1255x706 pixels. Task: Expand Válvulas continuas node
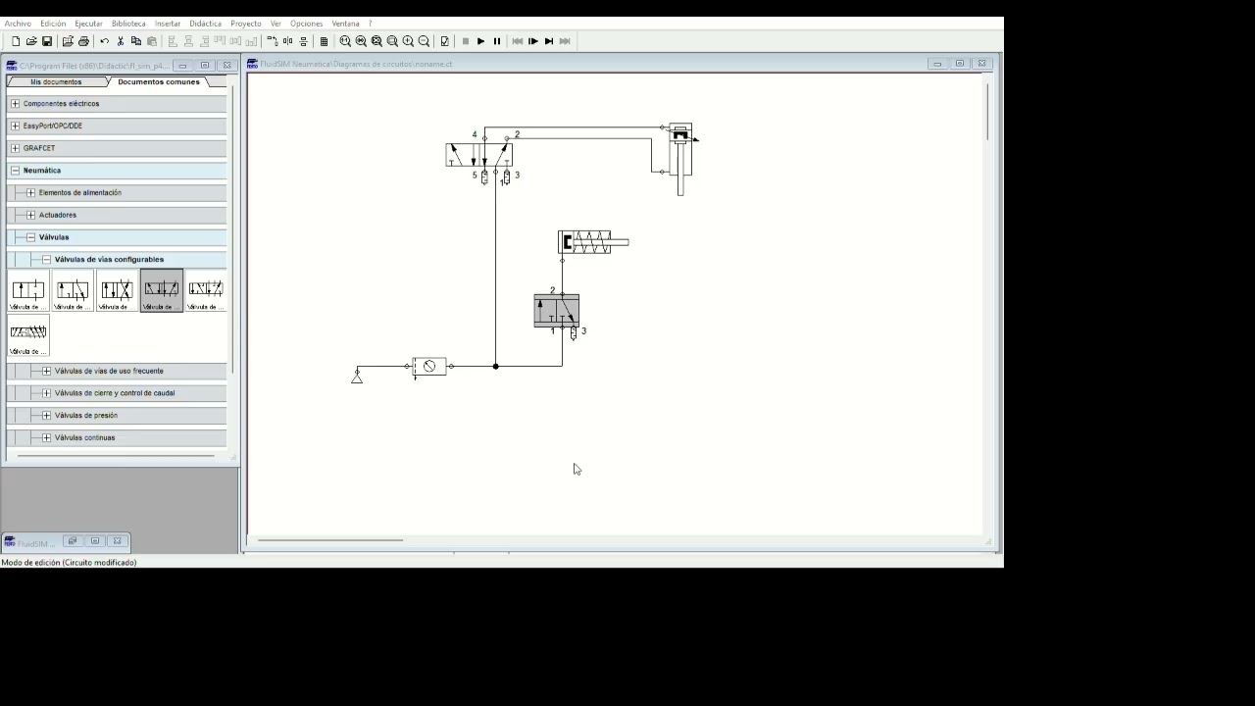46,437
